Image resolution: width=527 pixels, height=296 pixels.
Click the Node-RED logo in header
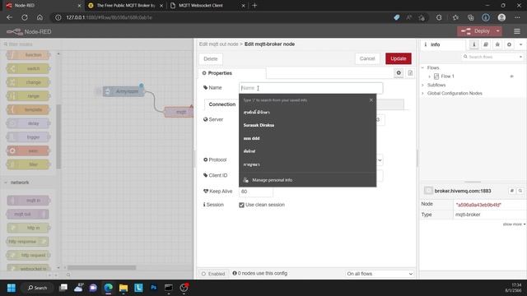pos(15,31)
